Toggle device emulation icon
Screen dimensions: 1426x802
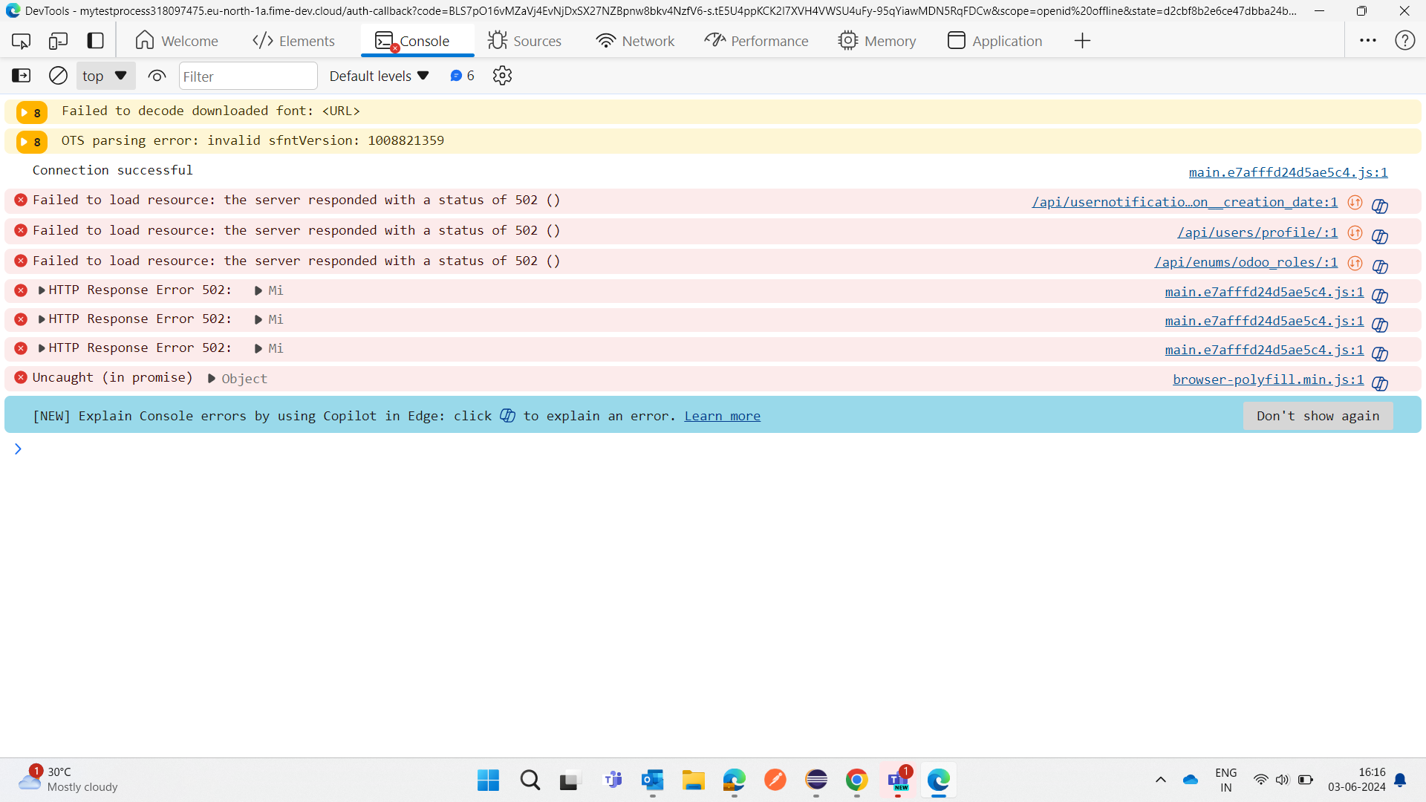58,41
